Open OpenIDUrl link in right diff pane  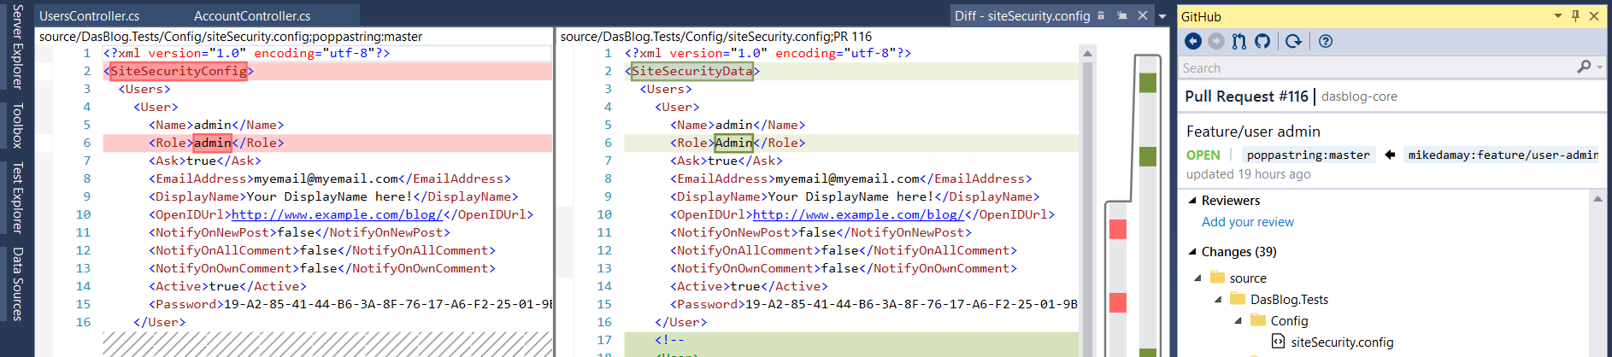pyautogui.click(x=859, y=214)
